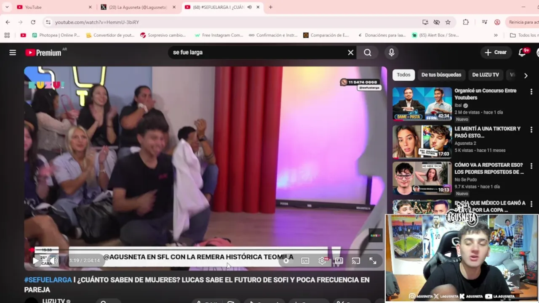Toggle subtitles in the video player
This screenshot has width=539, height=303.
click(305, 261)
